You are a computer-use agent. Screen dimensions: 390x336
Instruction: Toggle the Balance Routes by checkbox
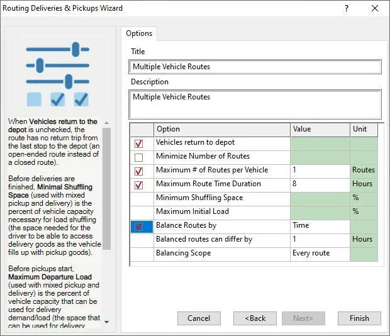(139, 227)
